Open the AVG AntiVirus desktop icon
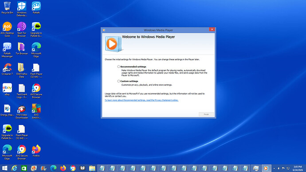The height and width of the screenshot is (172, 306). coord(36,111)
